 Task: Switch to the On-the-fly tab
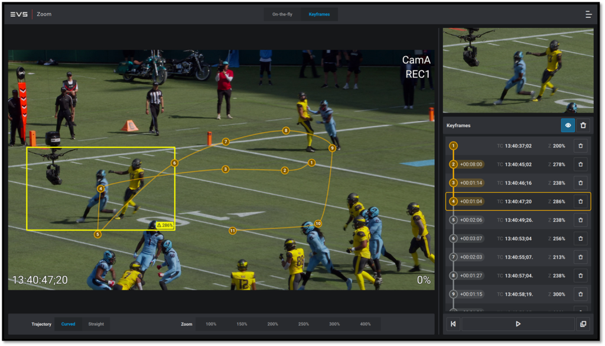coord(282,14)
